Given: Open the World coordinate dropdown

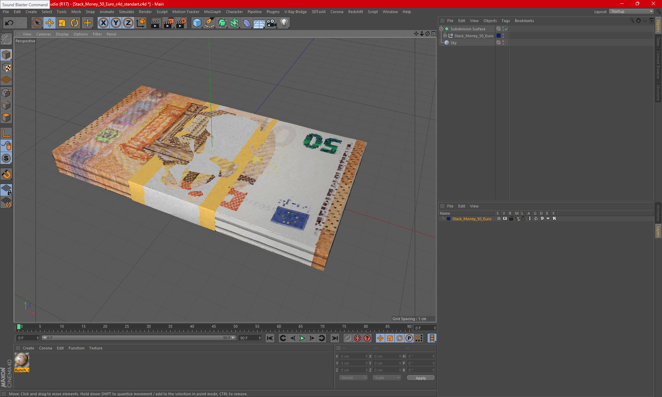Looking at the screenshot, I should pos(353,378).
